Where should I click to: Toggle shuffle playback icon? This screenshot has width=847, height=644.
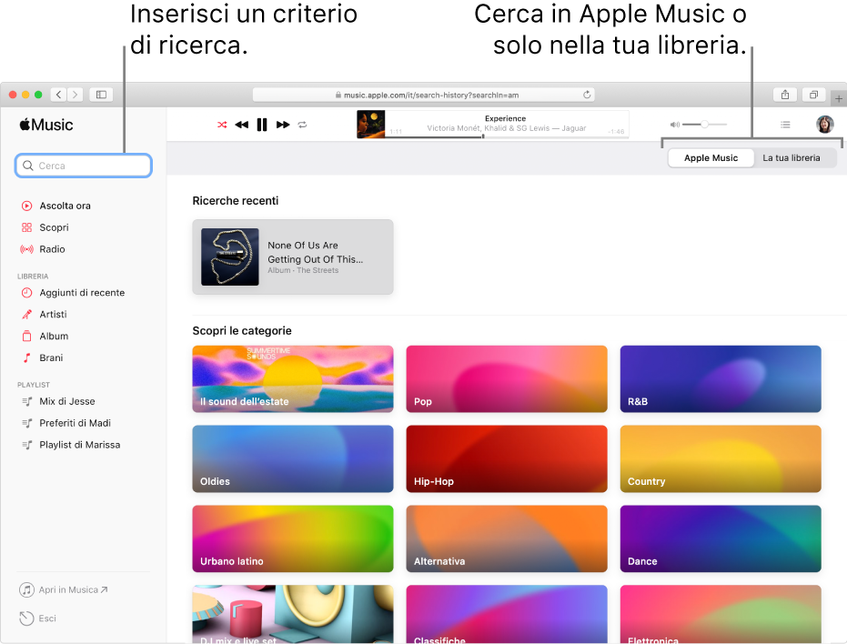[222, 125]
